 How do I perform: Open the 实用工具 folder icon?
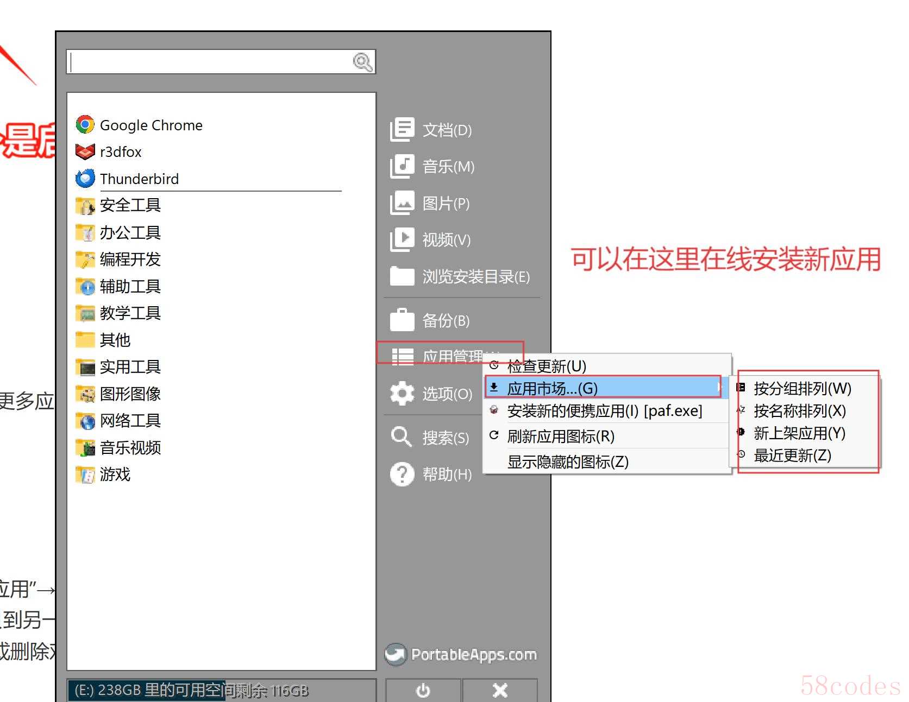pos(85,366)
